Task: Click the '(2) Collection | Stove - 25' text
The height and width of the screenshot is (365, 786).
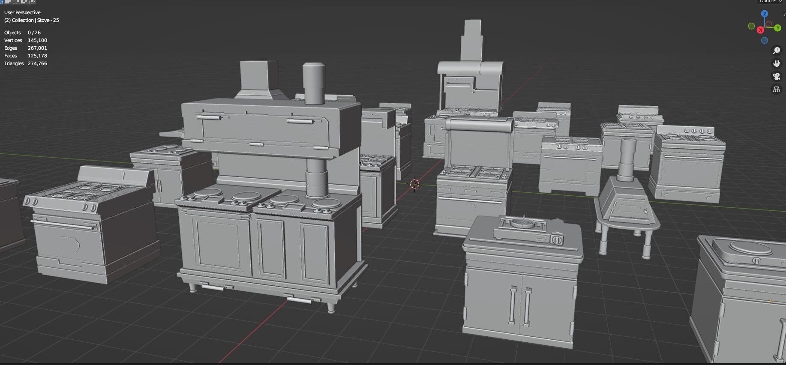Action: (32, 20)
